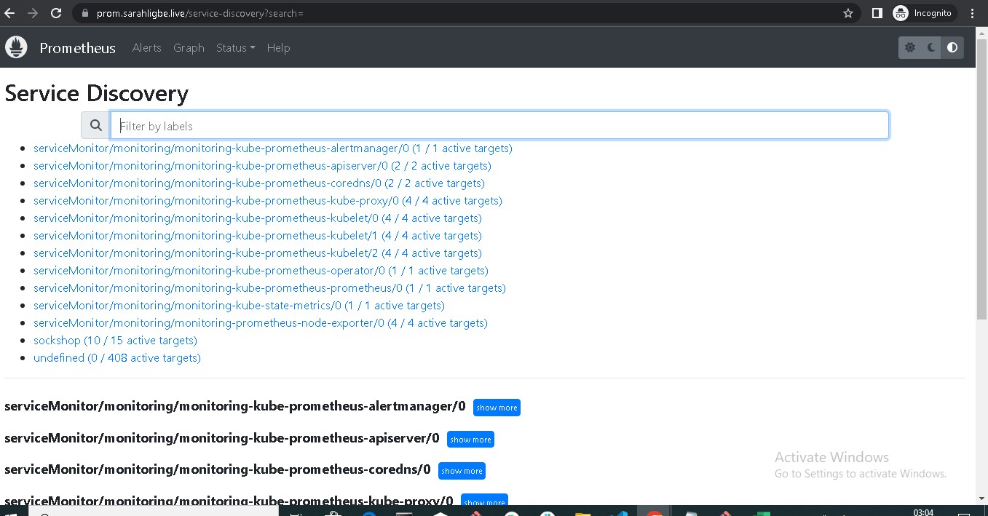Viewport: 988px width, 516px height.
Task: Click the Prometheus flame logo
Action: point(16,47)
